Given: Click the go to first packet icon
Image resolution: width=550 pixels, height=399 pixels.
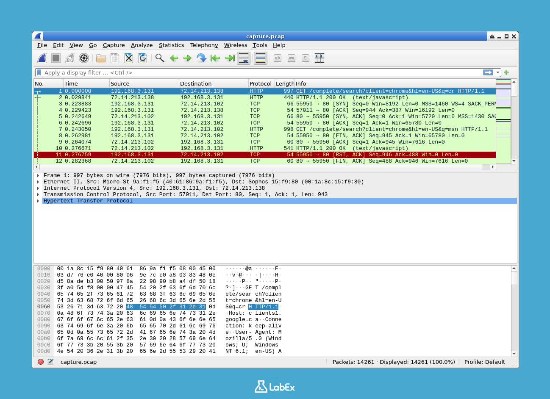Looking at the screenshot, I should (x=215, y=58).
